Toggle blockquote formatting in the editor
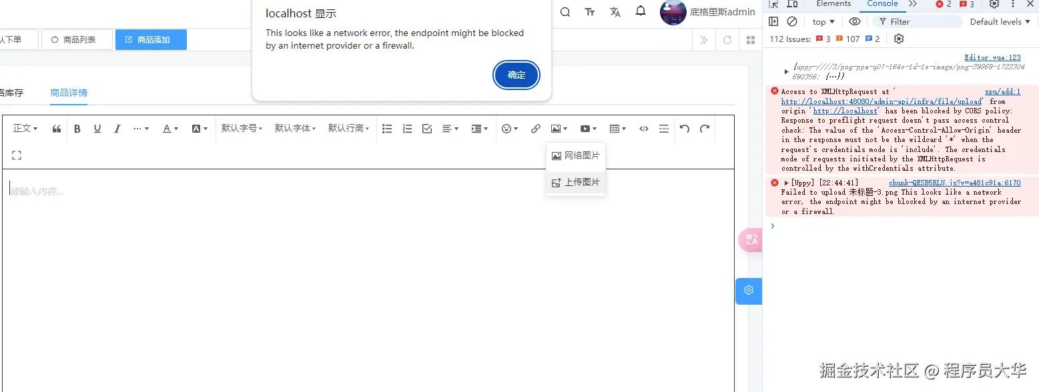The width and height of the screenshot is (1039, 392). point(57,129)
